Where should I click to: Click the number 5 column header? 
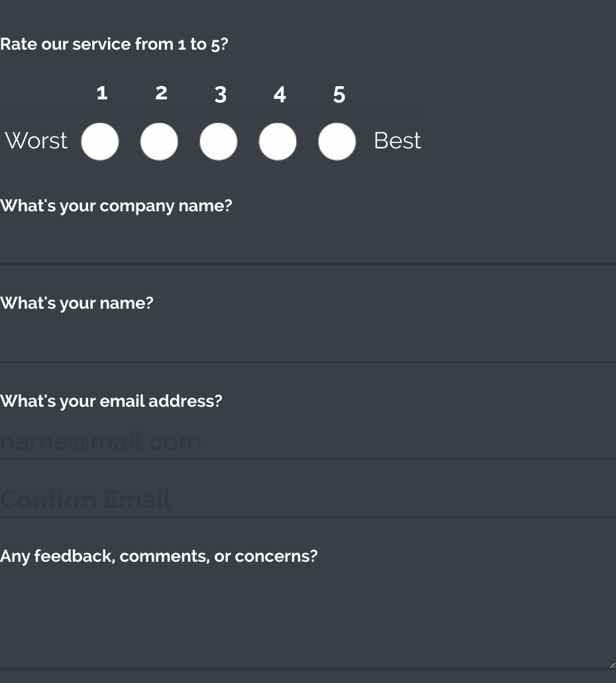(338, 94)
